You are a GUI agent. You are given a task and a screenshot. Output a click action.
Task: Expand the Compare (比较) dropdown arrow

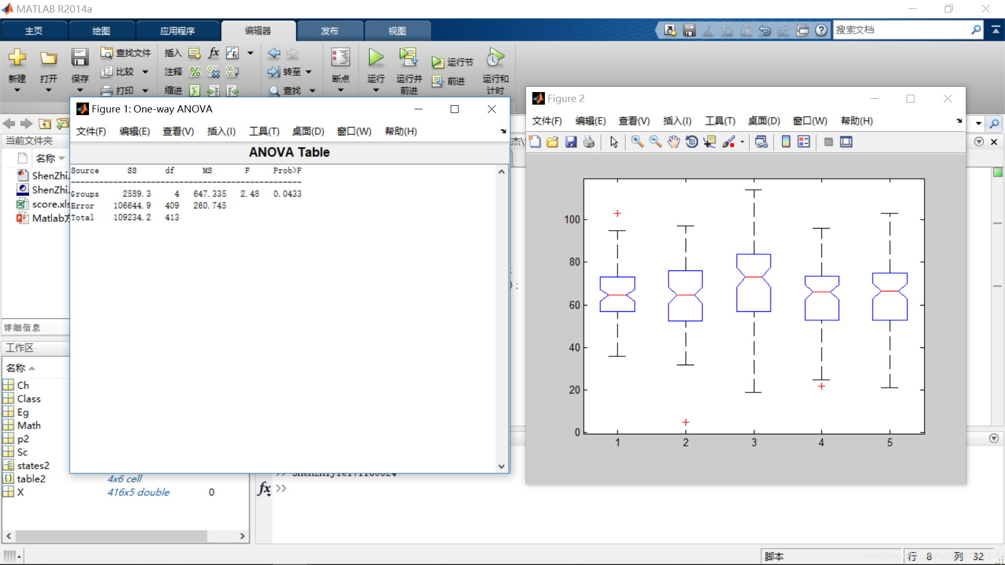point(146,72)
